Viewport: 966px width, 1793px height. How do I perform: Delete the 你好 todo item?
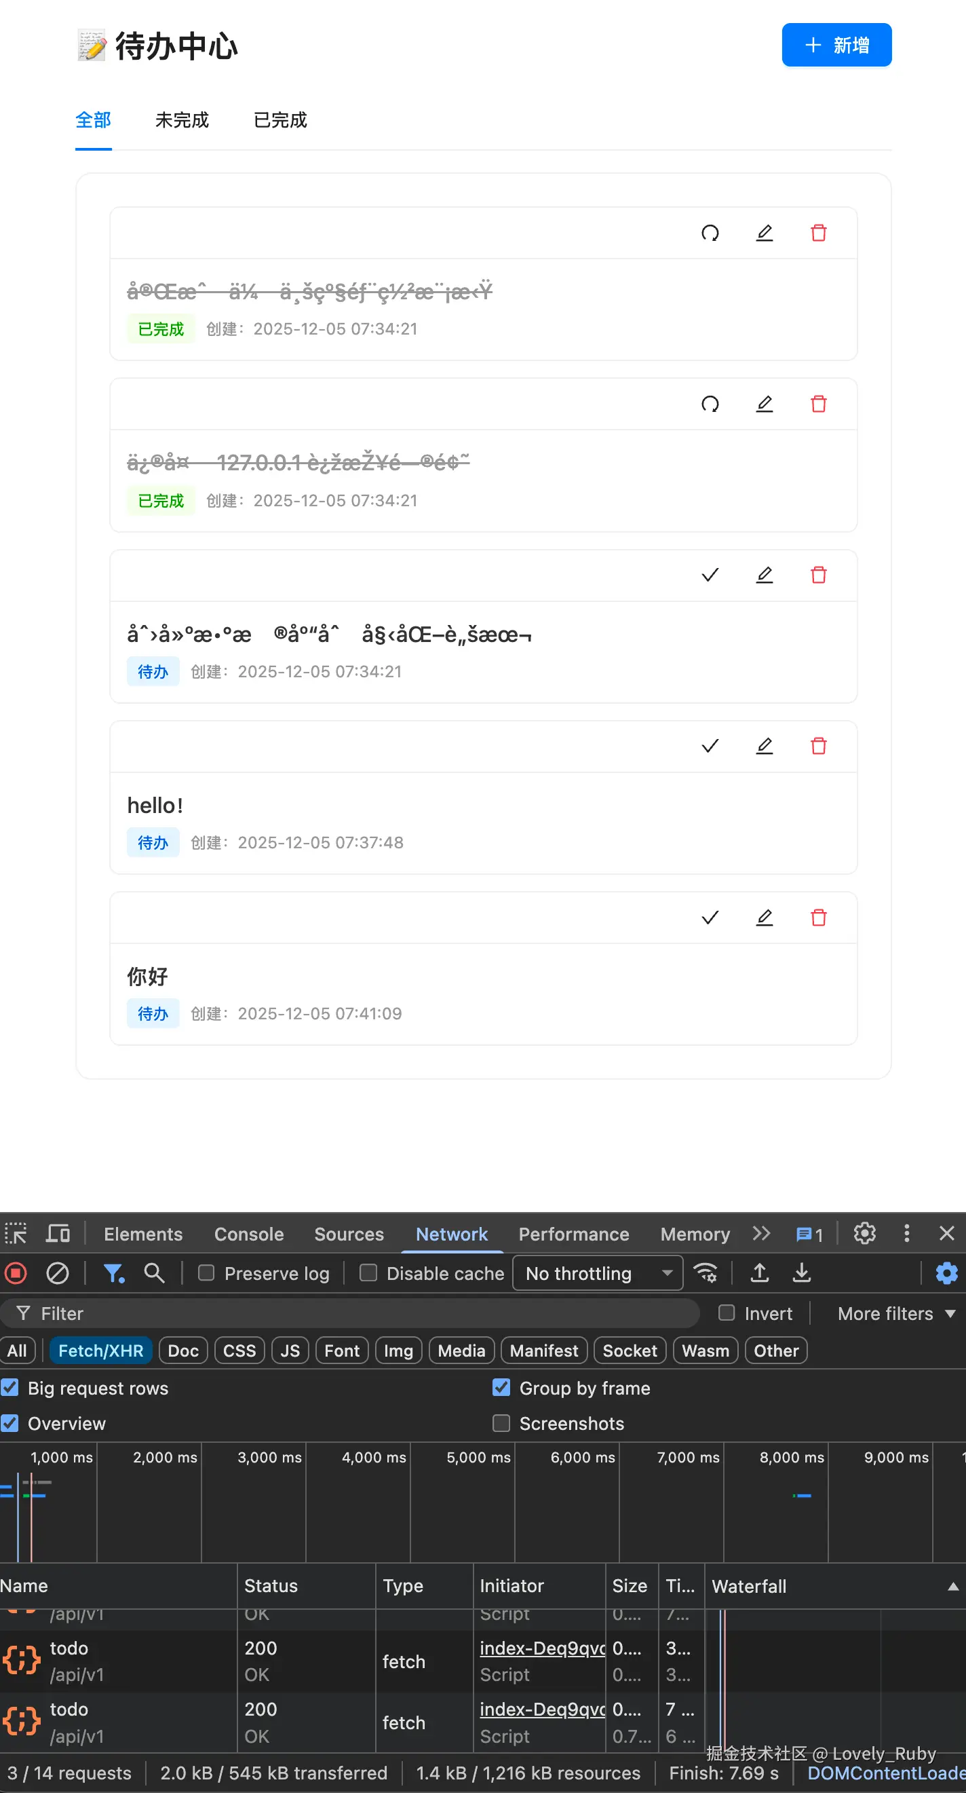coord(819,918)
